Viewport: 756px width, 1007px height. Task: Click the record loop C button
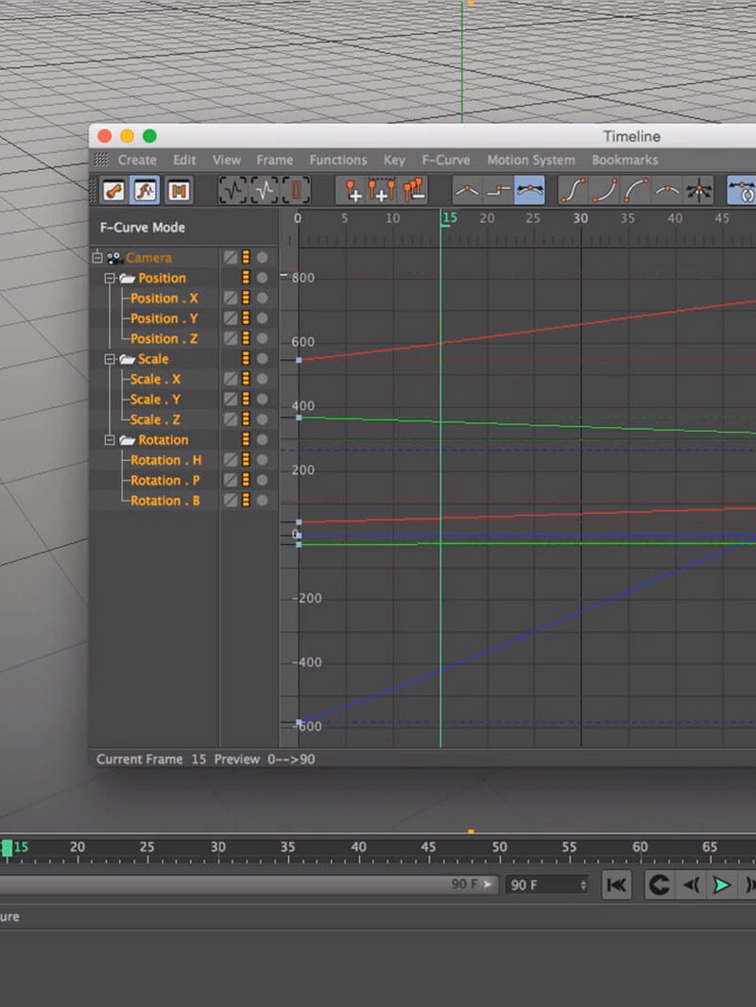point(659,885)
